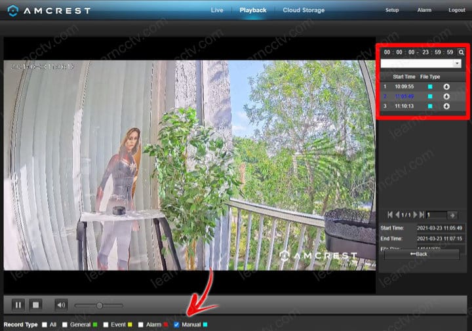Download the 10:09:55 recording
472x331 pixels.
click(446, 87)
